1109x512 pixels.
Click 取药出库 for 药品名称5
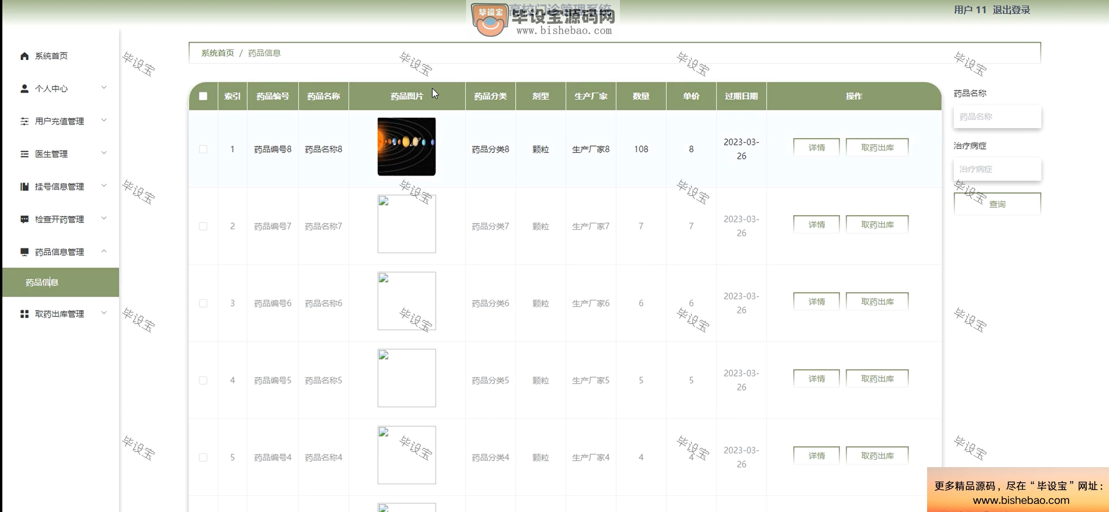pos(877,379)
